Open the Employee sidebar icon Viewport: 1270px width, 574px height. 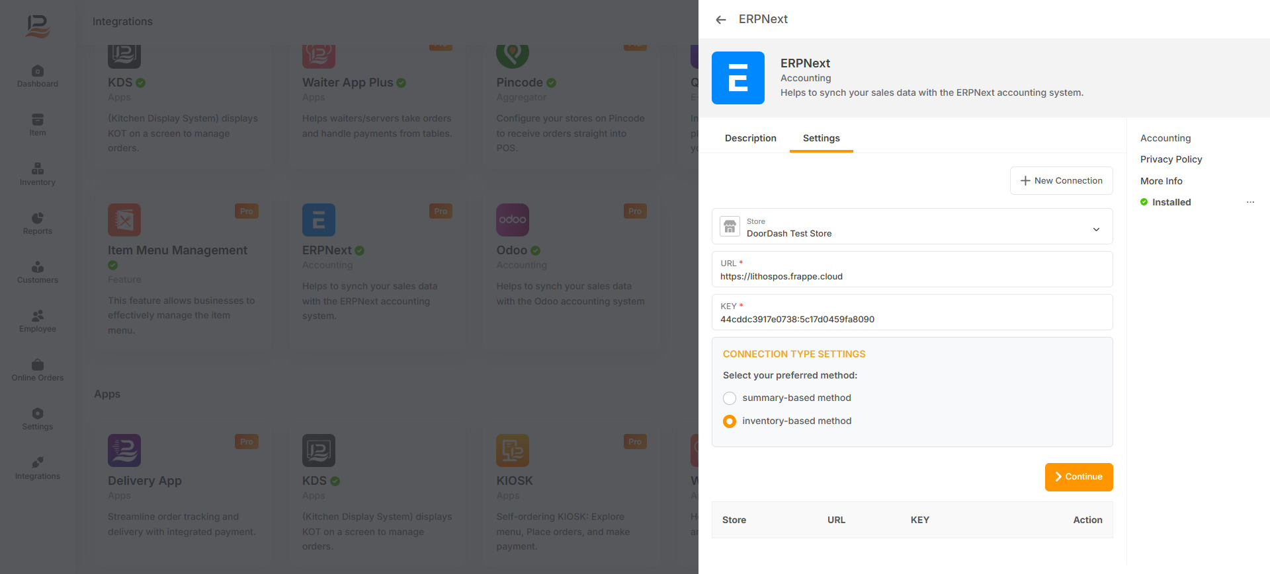click(x=38, y=321)
